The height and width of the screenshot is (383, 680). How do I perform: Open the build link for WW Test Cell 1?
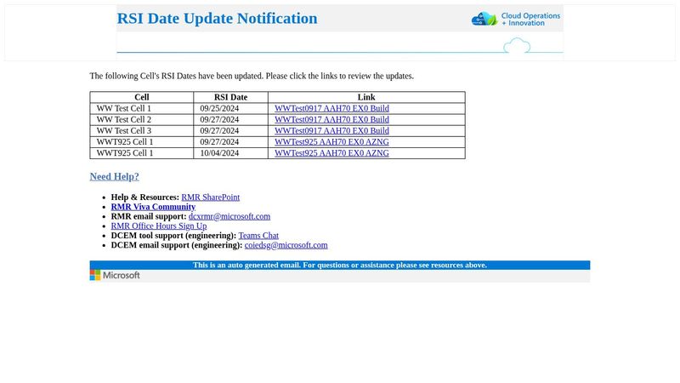(331, 109)
